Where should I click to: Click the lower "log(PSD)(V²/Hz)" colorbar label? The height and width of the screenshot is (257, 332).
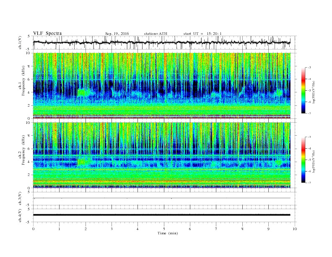pos(314,161)
